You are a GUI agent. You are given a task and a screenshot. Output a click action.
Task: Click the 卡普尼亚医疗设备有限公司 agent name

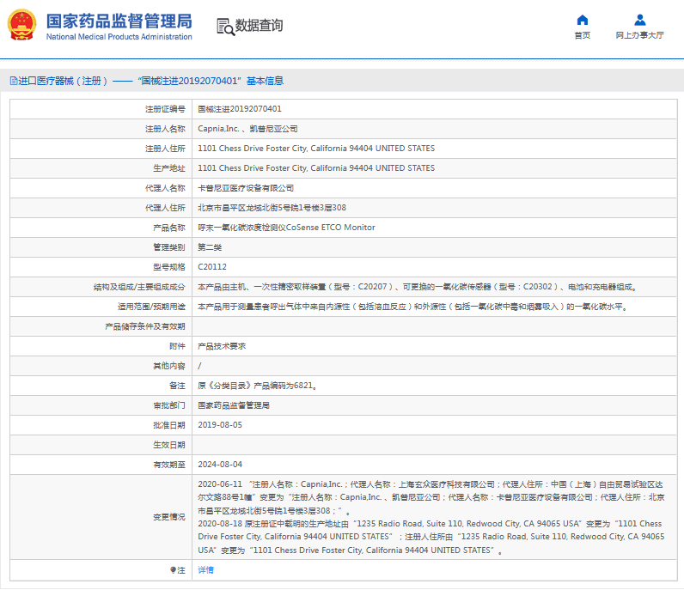pos(246,188)
